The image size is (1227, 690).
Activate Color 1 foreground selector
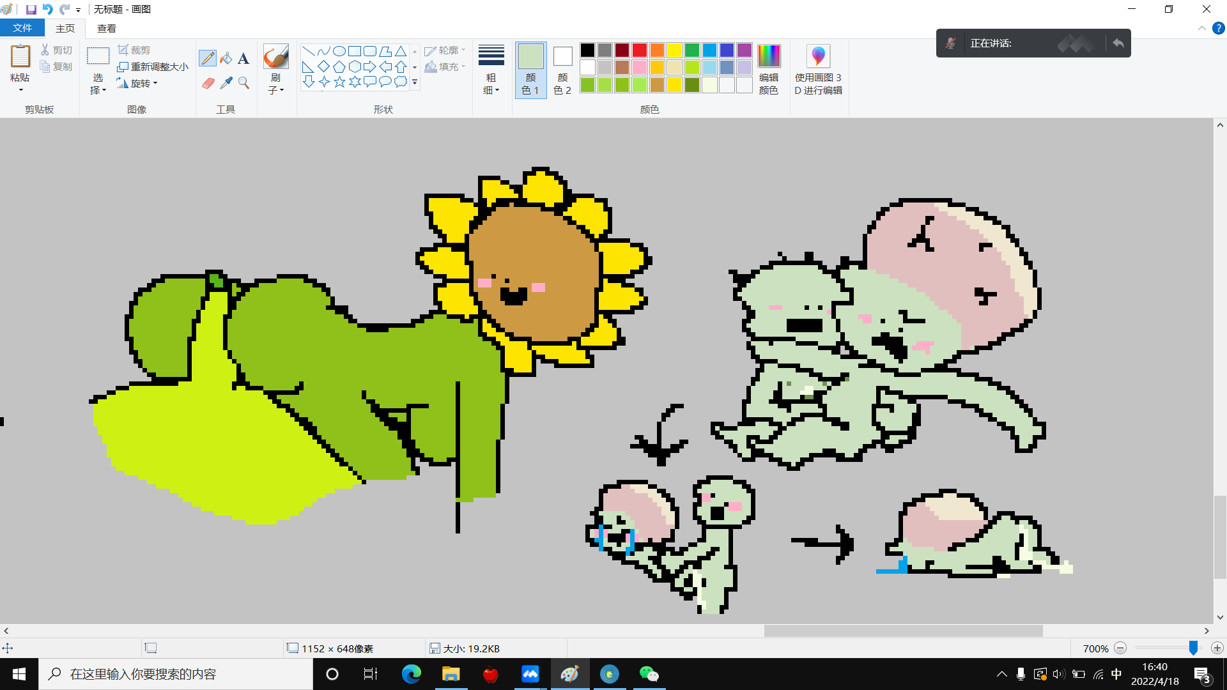tap(530, 70)
